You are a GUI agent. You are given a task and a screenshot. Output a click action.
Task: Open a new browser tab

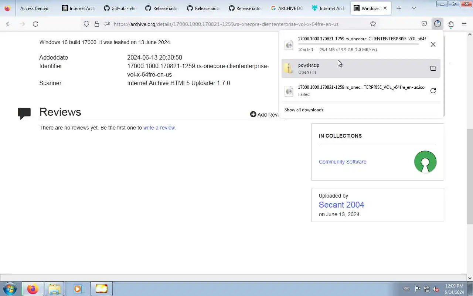399,8
